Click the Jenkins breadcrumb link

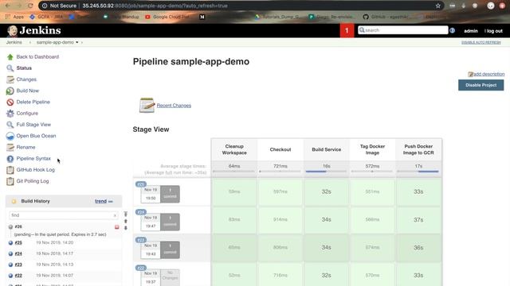[x=14, y=42]
